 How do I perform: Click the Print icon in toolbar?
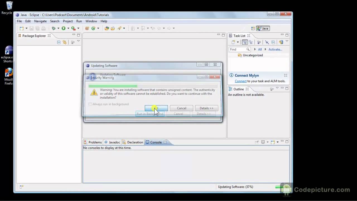pos(44,28)
